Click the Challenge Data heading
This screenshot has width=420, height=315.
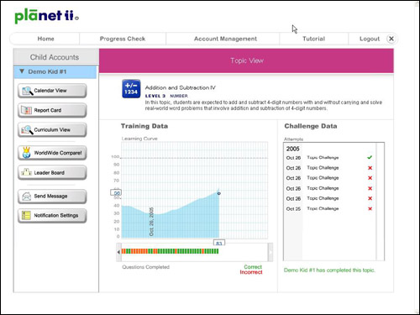click(311, 126)
